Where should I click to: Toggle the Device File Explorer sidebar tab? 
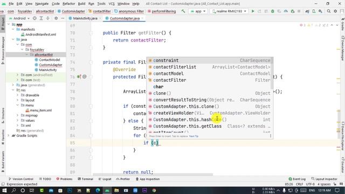(342, 136)
